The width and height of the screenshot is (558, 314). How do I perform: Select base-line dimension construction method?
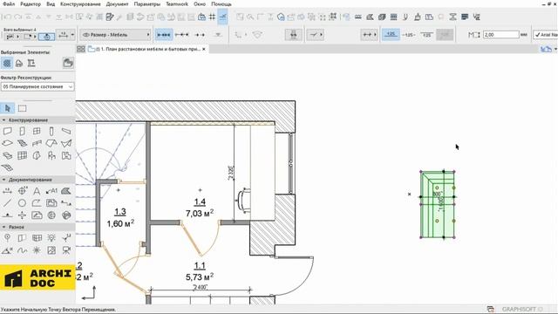tap(200, 35)
